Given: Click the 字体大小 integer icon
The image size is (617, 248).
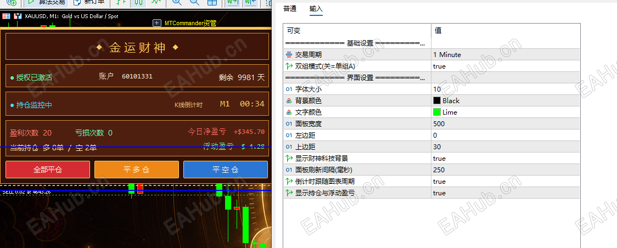Looking at the screenshot, I should [289, 89].
